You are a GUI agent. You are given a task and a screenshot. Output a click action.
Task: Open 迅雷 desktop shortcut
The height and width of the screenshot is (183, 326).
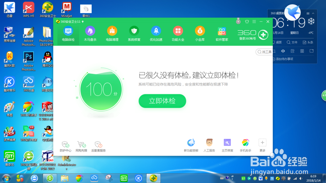coord(9,9)
